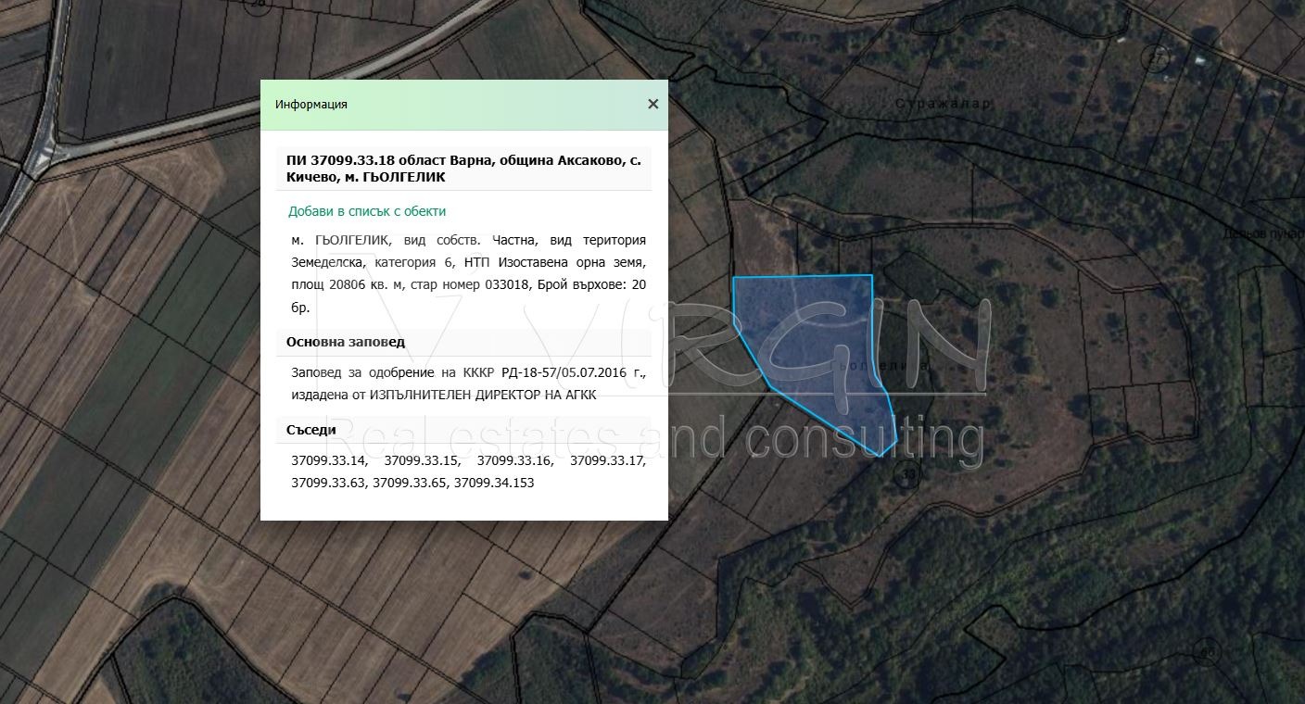
Task: Click the Съседи section header
Action: pyautogui.click(x=311, y=429)
